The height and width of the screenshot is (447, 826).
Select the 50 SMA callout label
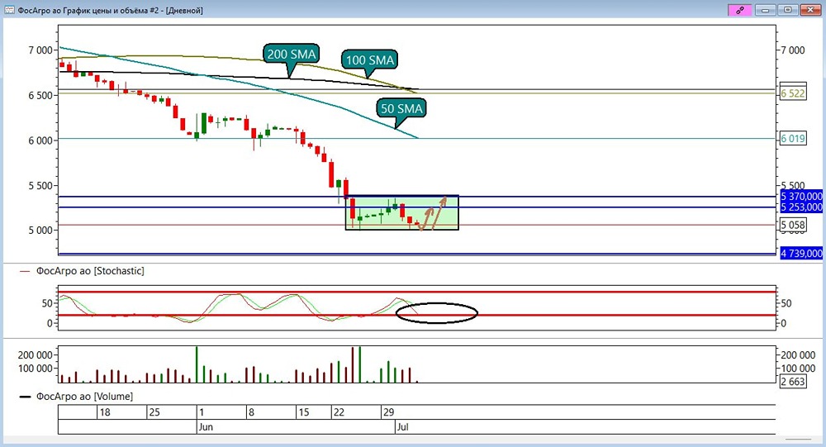[x=401, y=108]
